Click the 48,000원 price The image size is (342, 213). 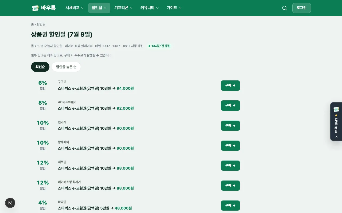[123, 208]
